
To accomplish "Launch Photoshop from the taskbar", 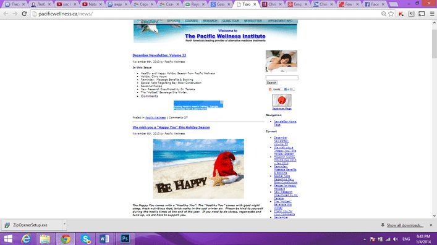I will [x=125, y=239].
